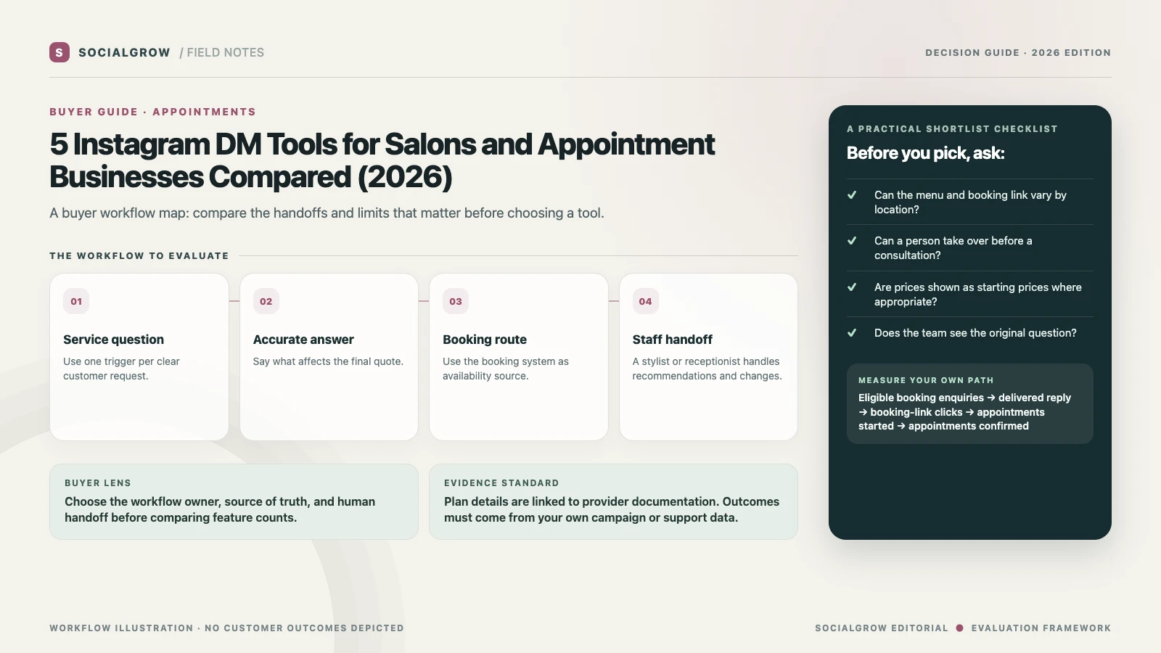Click the stylist or receptionist handles description
This screenshot has height=653, width=1161.
pyautogui.click(x=707, y=369)
